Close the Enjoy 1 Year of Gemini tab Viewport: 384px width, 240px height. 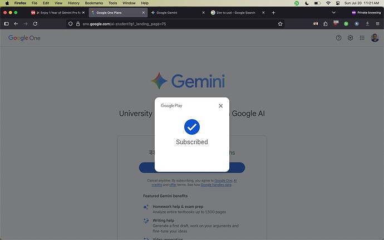[83, 12]
